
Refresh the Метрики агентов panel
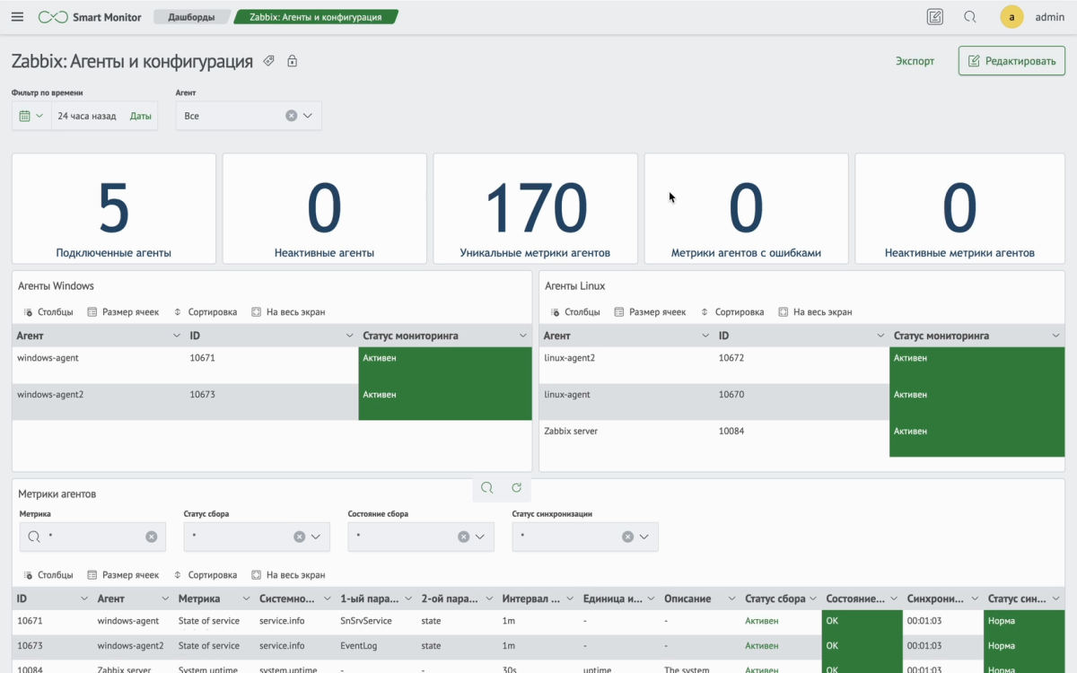click(516, 488)
